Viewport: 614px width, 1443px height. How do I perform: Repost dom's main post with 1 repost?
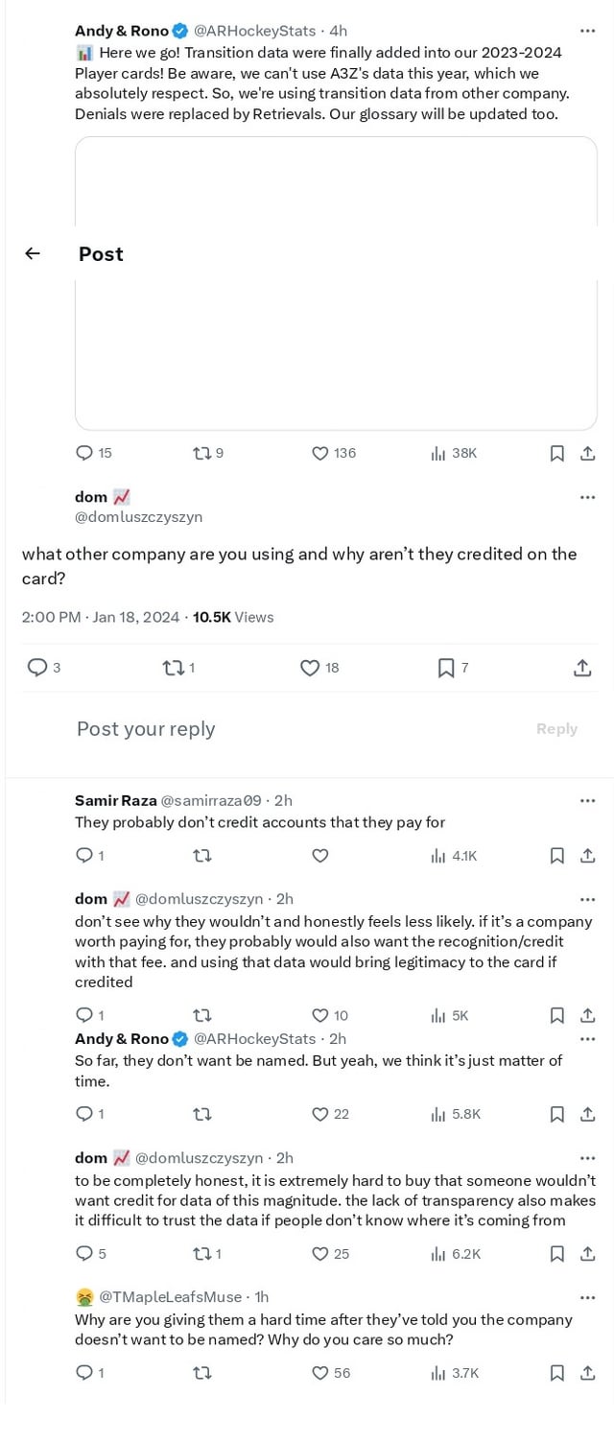[172, 668]
